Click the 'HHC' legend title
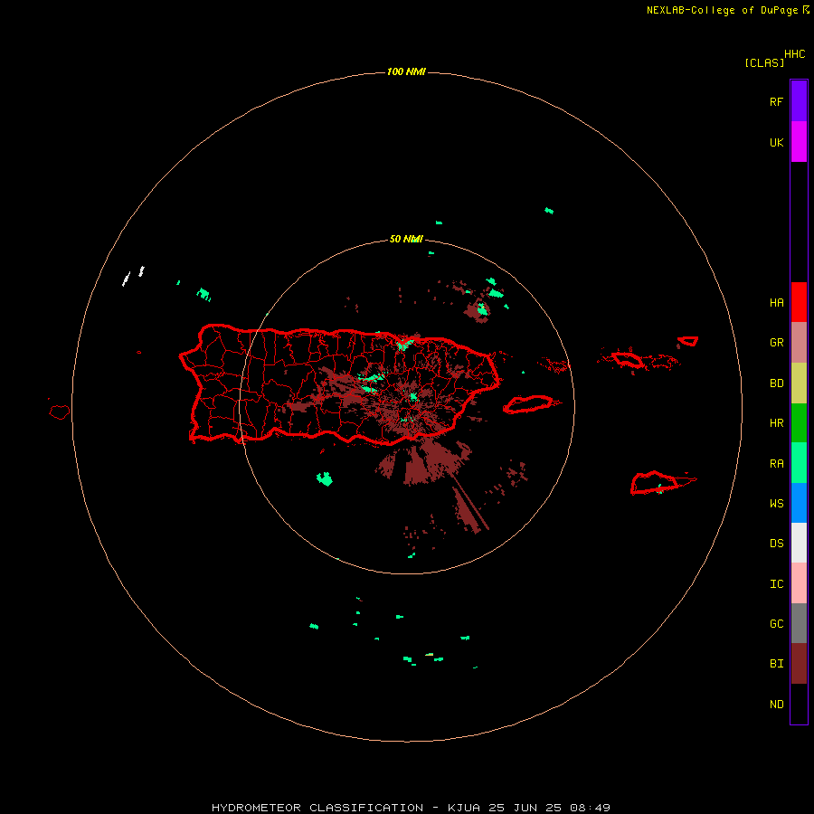Image resolution: width=814 pixels, height=814 pixels. click(x=794, y=54)
